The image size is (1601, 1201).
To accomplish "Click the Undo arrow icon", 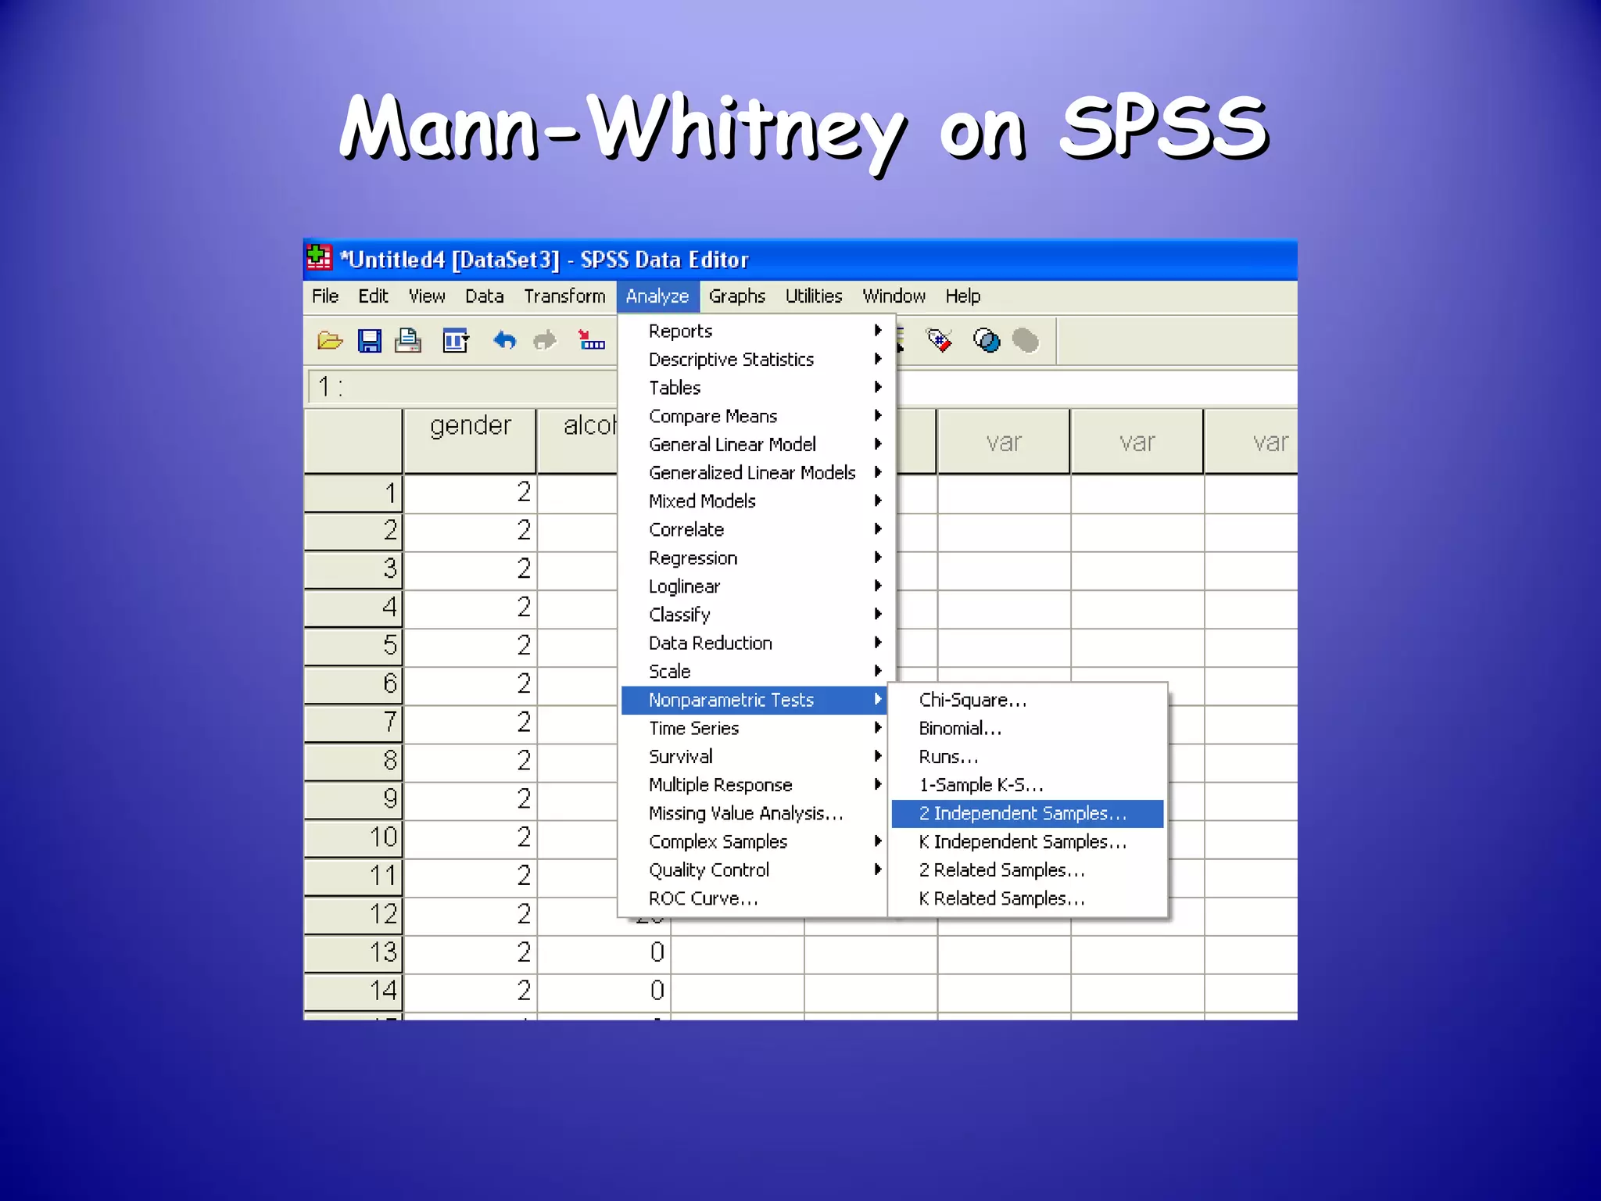I will coord(505,341).
